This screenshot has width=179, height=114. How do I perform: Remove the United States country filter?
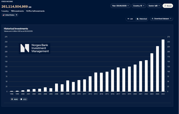click(x=17, y=15)
